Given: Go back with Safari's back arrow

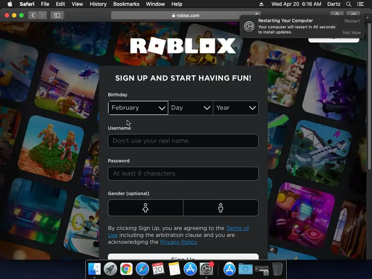Looking at the screenshot, I should tap(33, 15).
